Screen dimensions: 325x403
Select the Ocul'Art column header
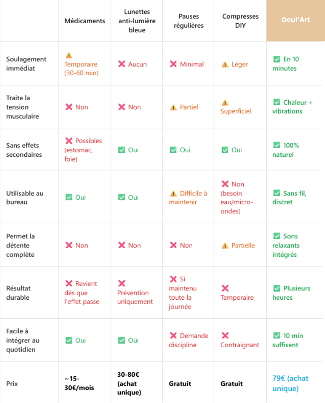(x=295, y=20)
